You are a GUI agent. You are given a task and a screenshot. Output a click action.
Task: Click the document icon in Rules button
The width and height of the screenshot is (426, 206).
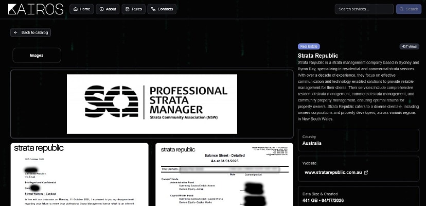pyautogui.click(x=128, y=9)
